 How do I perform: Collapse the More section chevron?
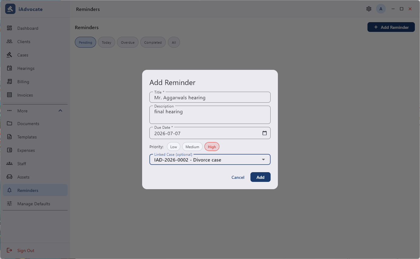pos(60,111)
